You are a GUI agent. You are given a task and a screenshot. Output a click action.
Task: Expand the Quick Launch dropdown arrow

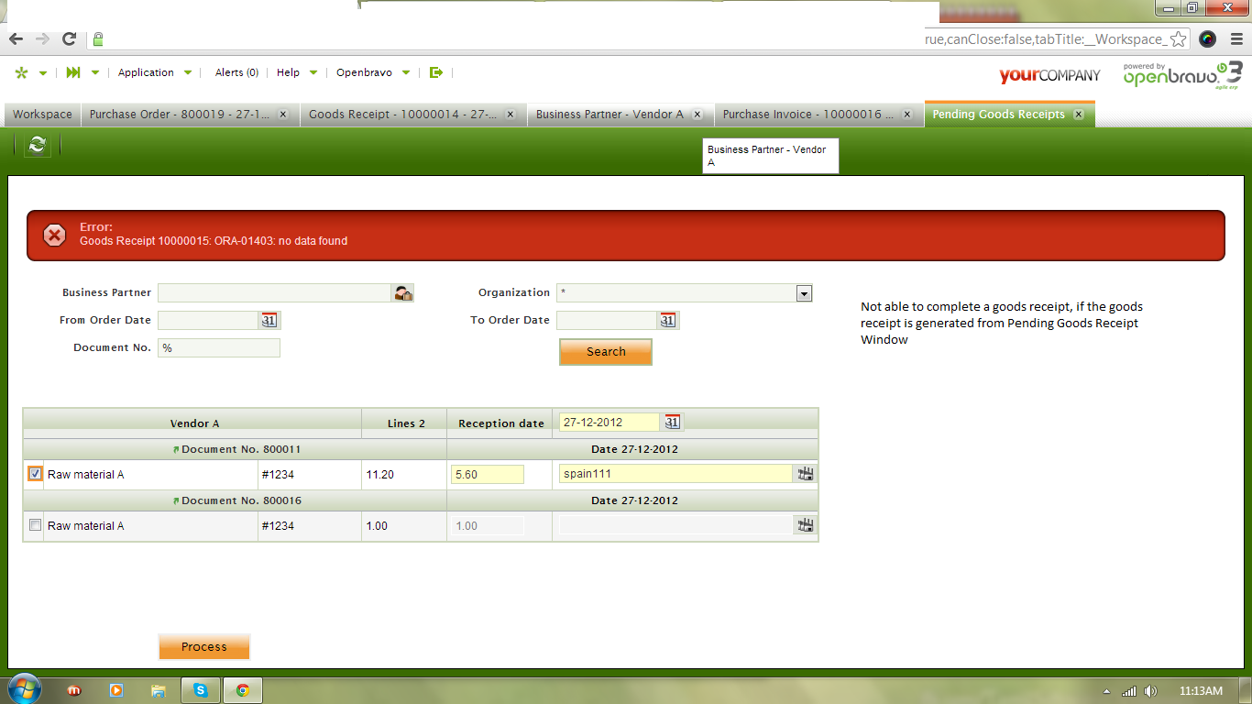tap(94, 73)
